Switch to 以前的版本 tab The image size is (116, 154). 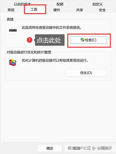[22, 4]
